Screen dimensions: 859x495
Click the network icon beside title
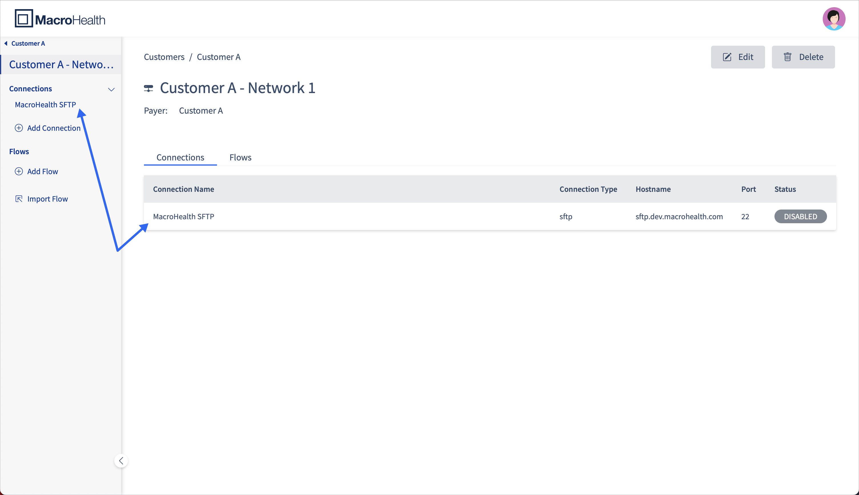coord(148,88)
